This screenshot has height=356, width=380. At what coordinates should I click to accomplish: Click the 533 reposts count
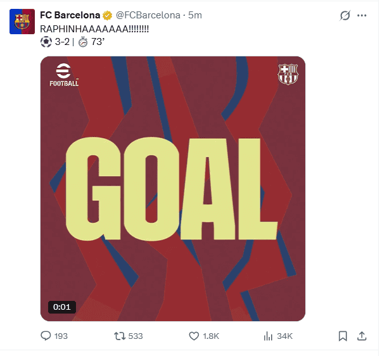(x=136, y=336)
